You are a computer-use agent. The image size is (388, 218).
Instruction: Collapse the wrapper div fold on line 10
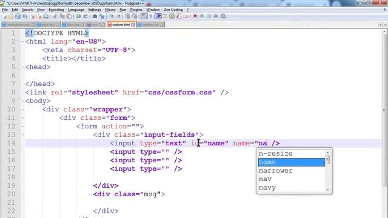click(23, 109)
